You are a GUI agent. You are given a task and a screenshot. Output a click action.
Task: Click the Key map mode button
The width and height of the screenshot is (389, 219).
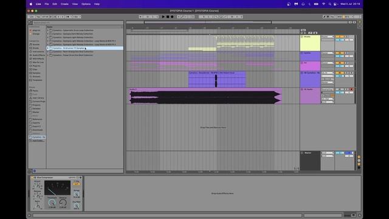point(332,17)
